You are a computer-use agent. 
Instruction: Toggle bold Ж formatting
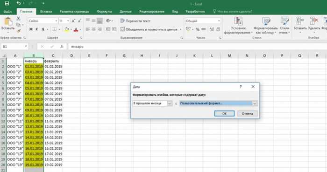coord(31,29)
